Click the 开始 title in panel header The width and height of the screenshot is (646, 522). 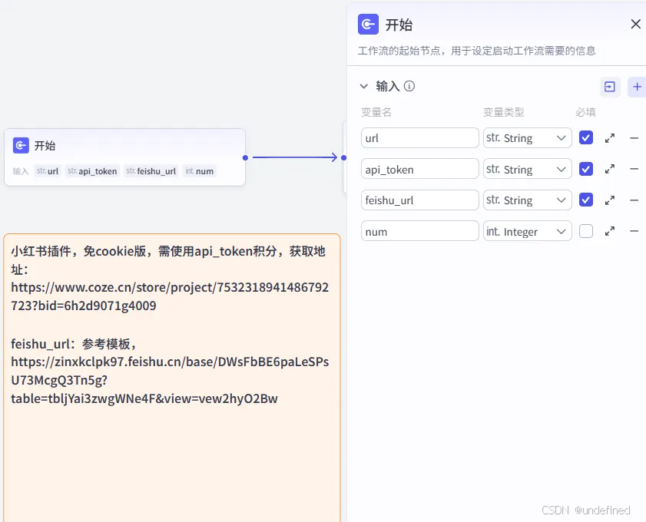pos(399,25)
